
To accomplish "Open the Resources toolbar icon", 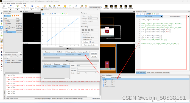I will [x=76, y=6].
